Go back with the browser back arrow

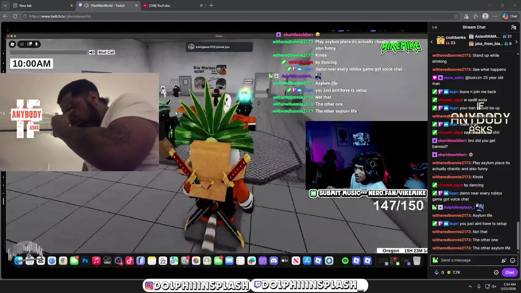pos(5,16)
